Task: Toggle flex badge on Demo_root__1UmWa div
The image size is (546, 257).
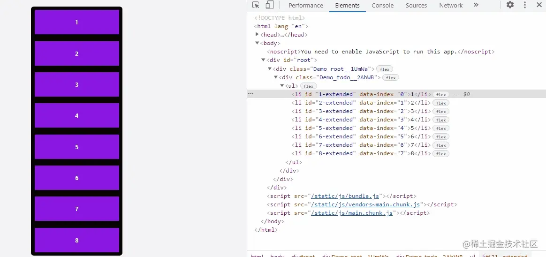Action: point(385,69)
